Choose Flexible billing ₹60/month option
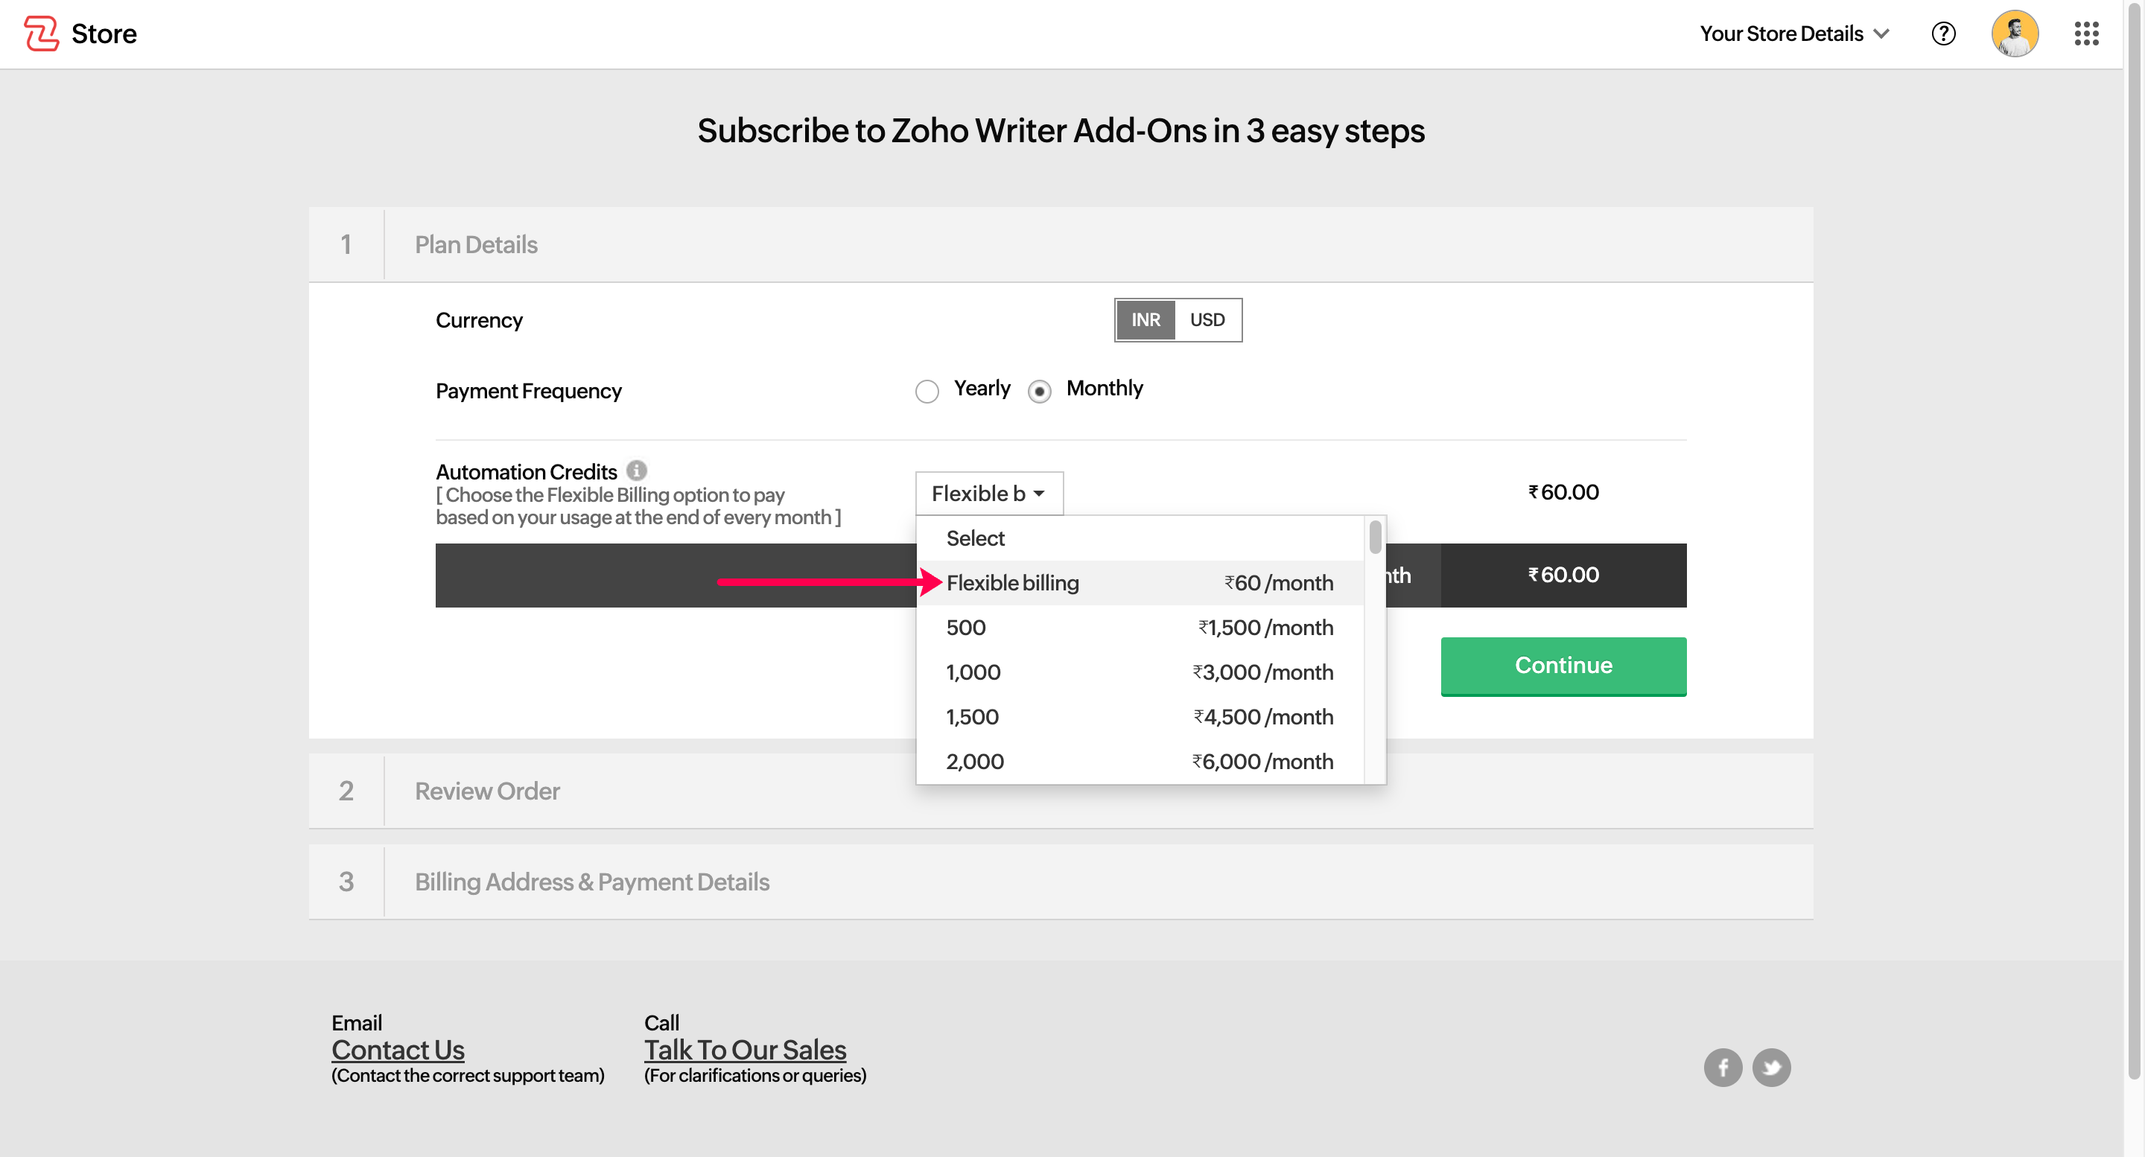The image size is (2145, 1157). point(1139,583)
